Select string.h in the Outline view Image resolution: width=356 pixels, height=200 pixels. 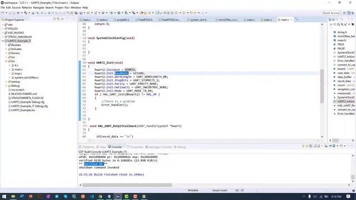342,32
